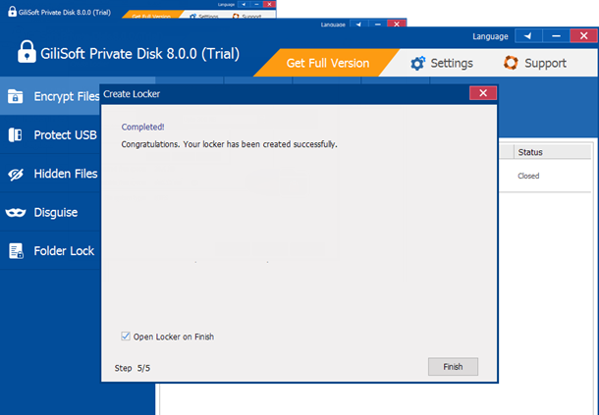Close the Create Locker dialog
The image size is (599, 415).
coord(483,93)
